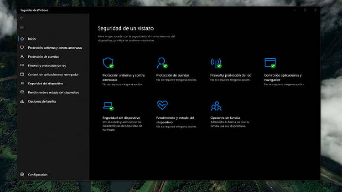The width and height of the screenshot is (342, 192).
Task: Maximize the Seguridad de Windows window
Action: (305, 10)
